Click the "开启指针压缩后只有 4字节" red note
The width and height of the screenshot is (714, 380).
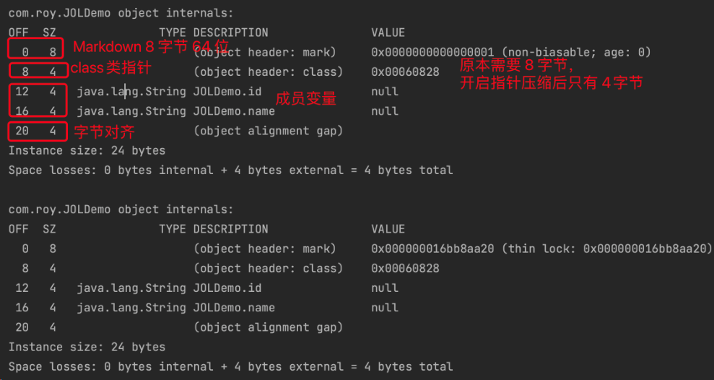pos(551,83)
